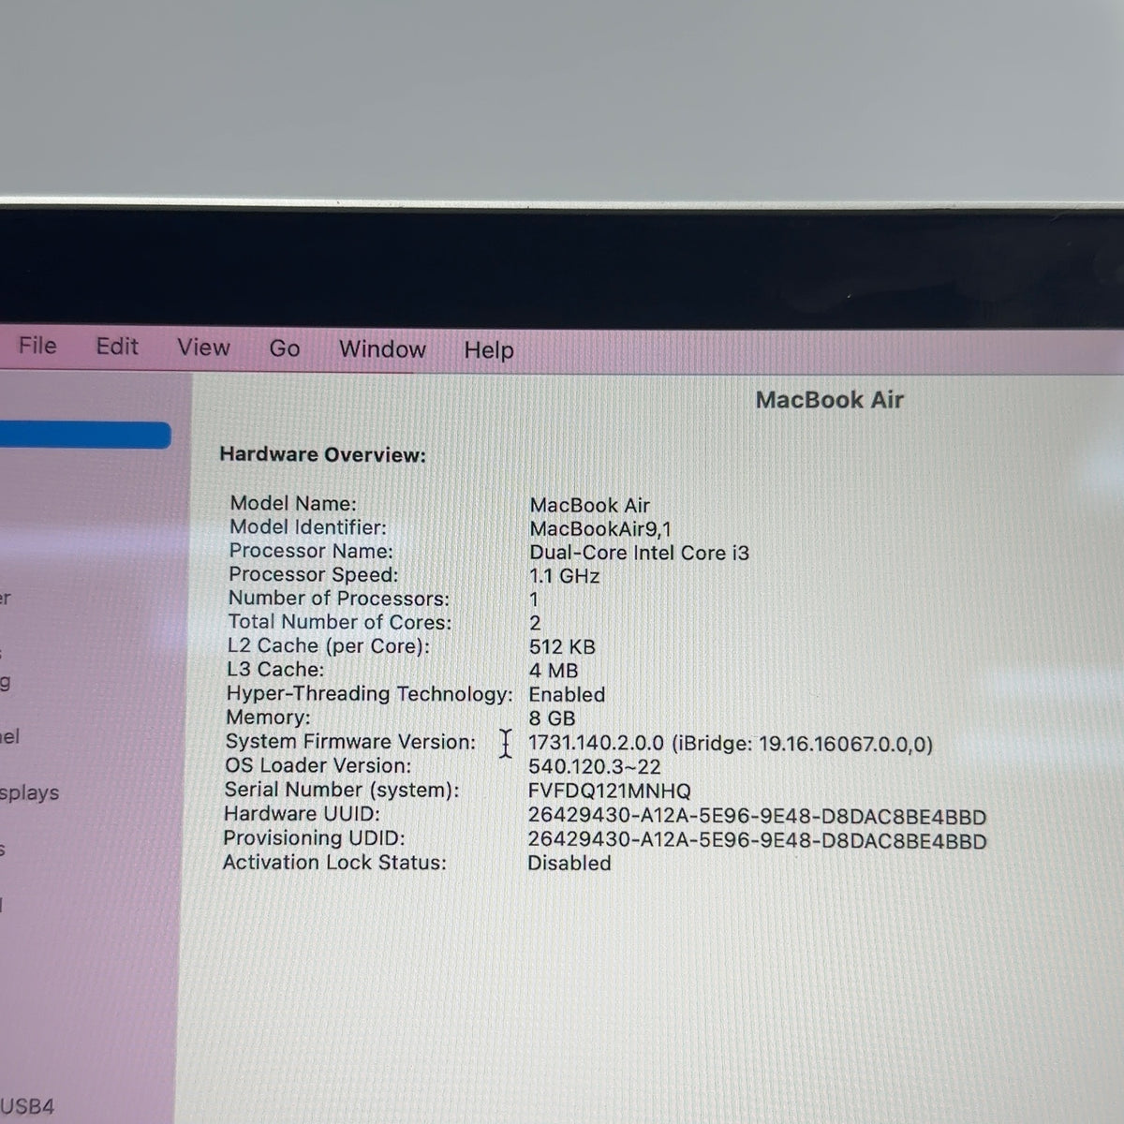Click the 540.120.3~22 value
The height and width of the screenshot is (1124, 1124).
[594, 767]
